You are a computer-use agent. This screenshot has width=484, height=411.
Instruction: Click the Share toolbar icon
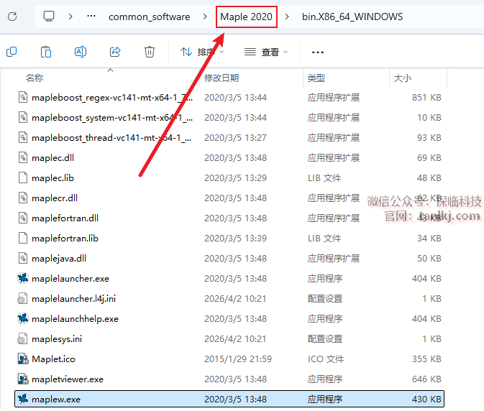point(115,52)
